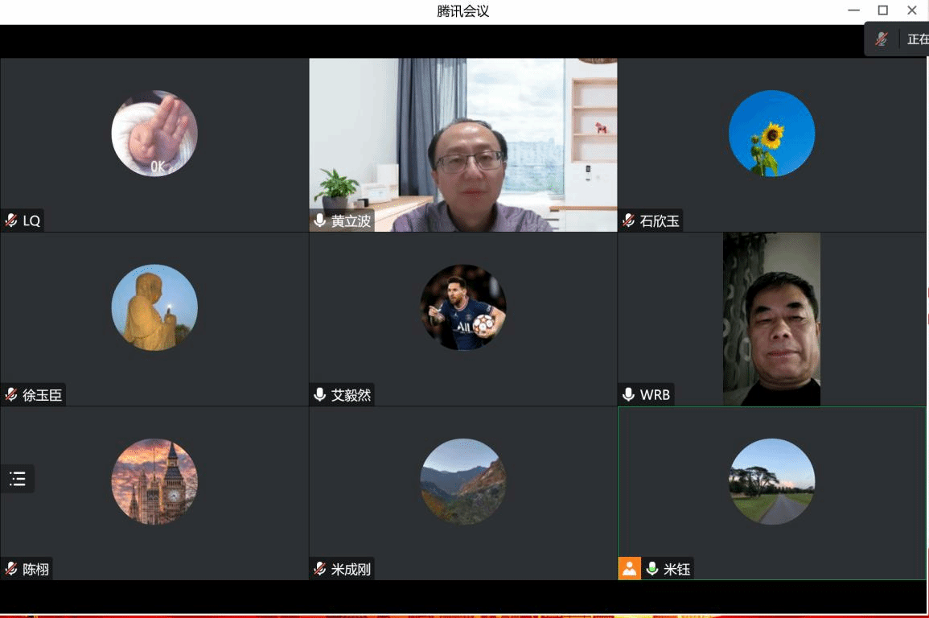
Task: Click the muted mic status icon at top right
Action: [x=882, y=39]
